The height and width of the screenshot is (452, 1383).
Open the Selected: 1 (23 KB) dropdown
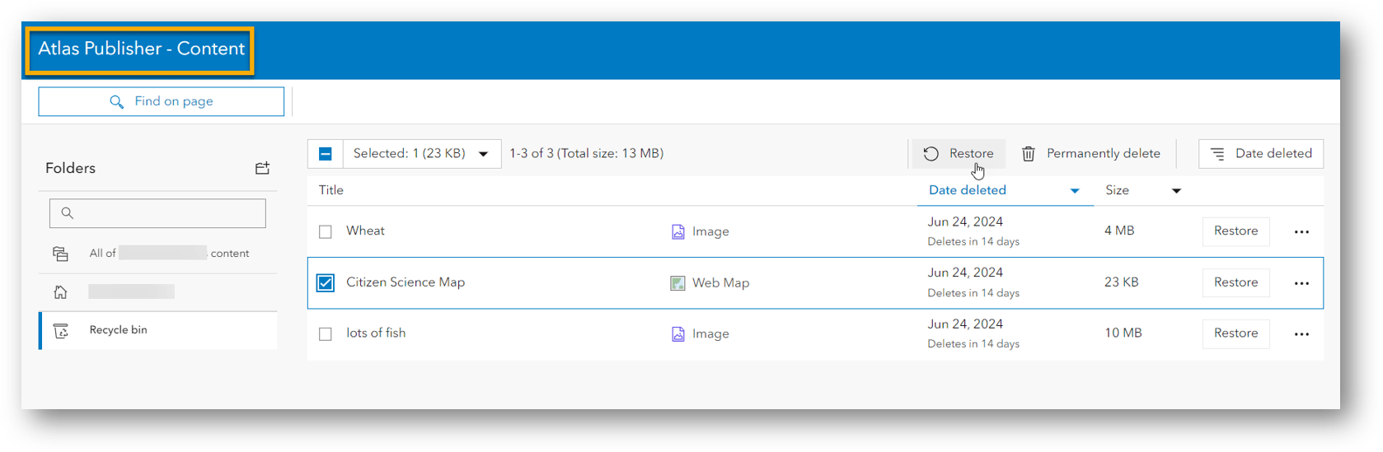coord(421,154)
